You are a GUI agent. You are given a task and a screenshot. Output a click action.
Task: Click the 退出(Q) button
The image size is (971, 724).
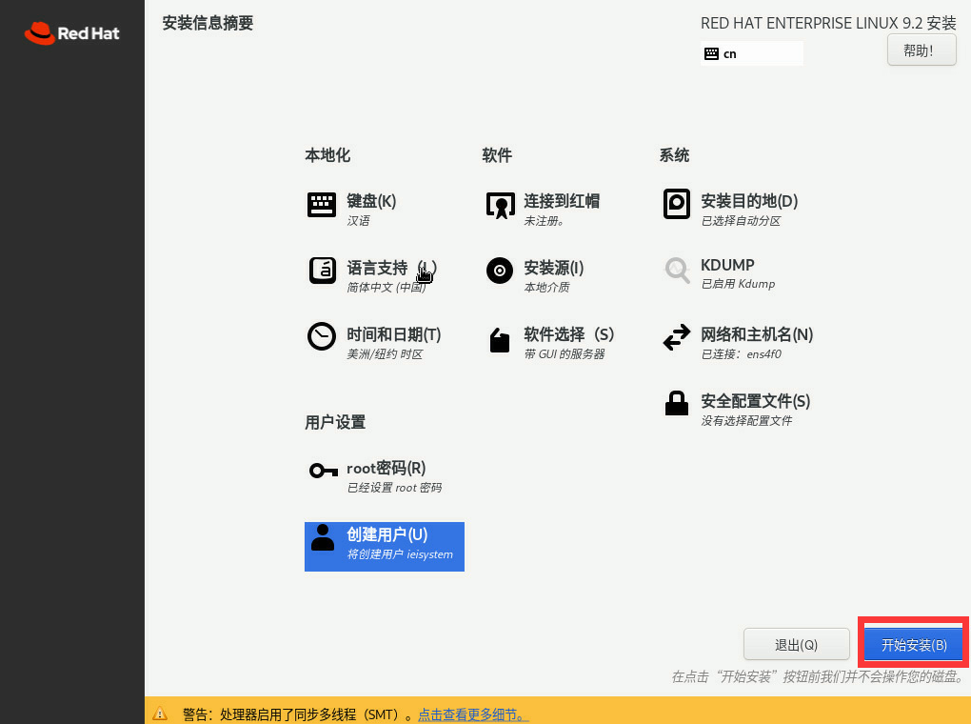click(796, 645)
